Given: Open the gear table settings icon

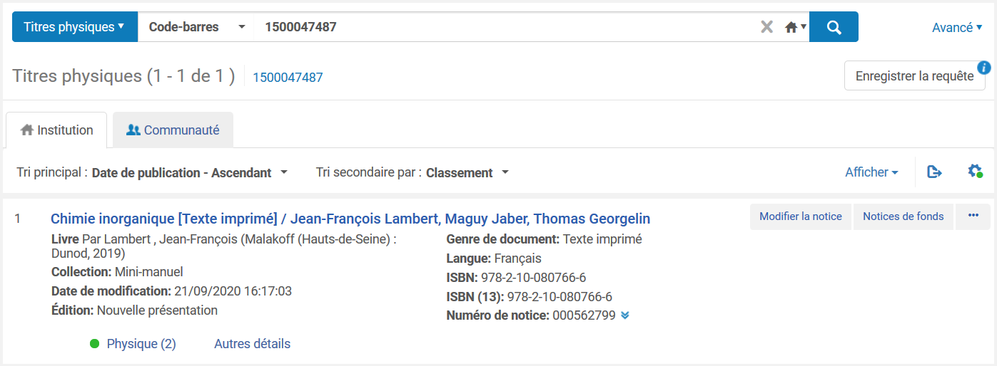Looking at the screenshot, I should pos(975,172).
